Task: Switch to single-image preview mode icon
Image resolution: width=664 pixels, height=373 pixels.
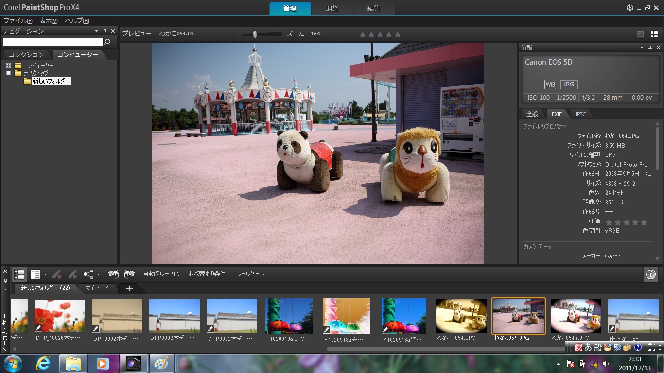Action: click(x=640, y=34)
